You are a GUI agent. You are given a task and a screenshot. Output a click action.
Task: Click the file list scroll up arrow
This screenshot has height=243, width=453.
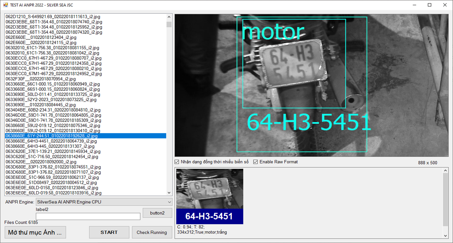coord(169,17)
